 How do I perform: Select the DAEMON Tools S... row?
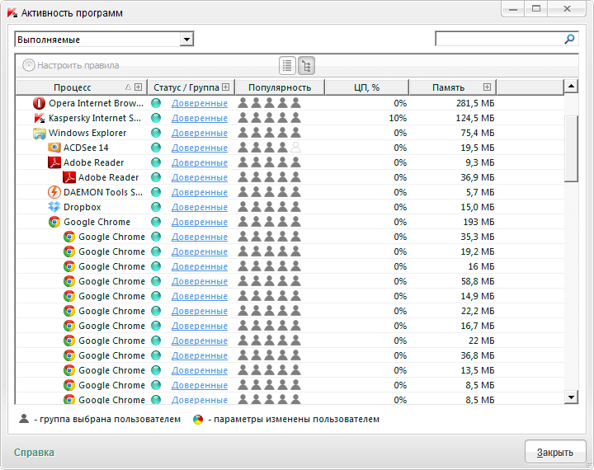290,192
